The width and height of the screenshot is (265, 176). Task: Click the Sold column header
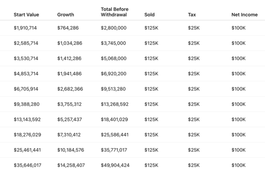pos(149,15)
